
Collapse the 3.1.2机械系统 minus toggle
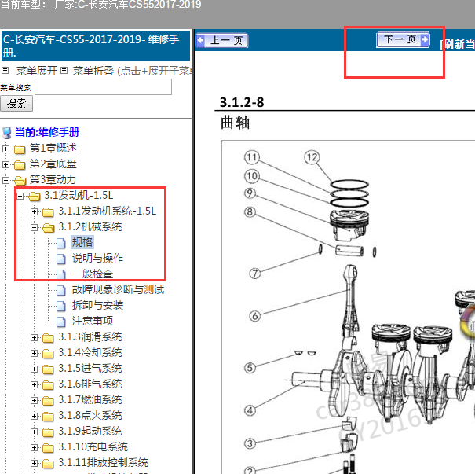35,227
